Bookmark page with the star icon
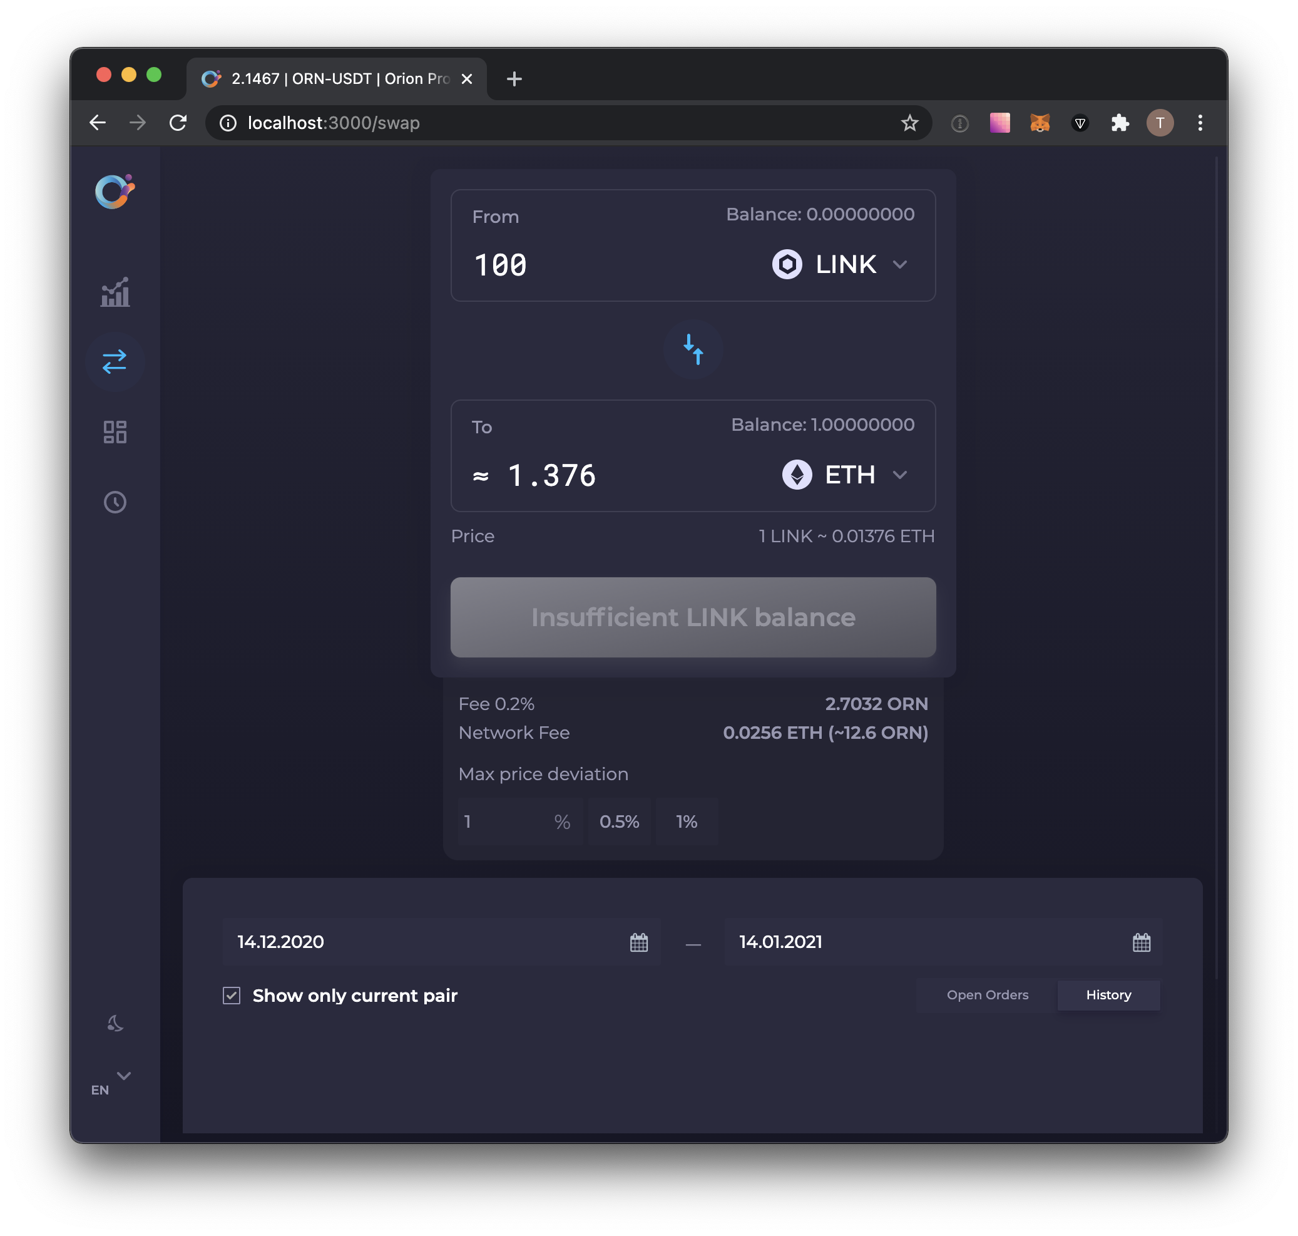The width and height of the screenshot is (1298, 1236). coord(909,123)
